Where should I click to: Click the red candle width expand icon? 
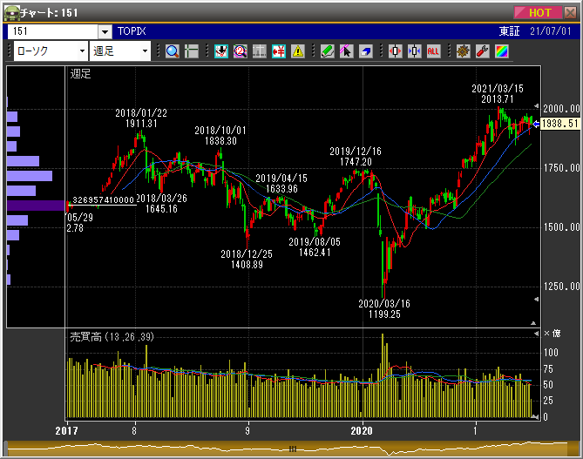coord(395,51)
